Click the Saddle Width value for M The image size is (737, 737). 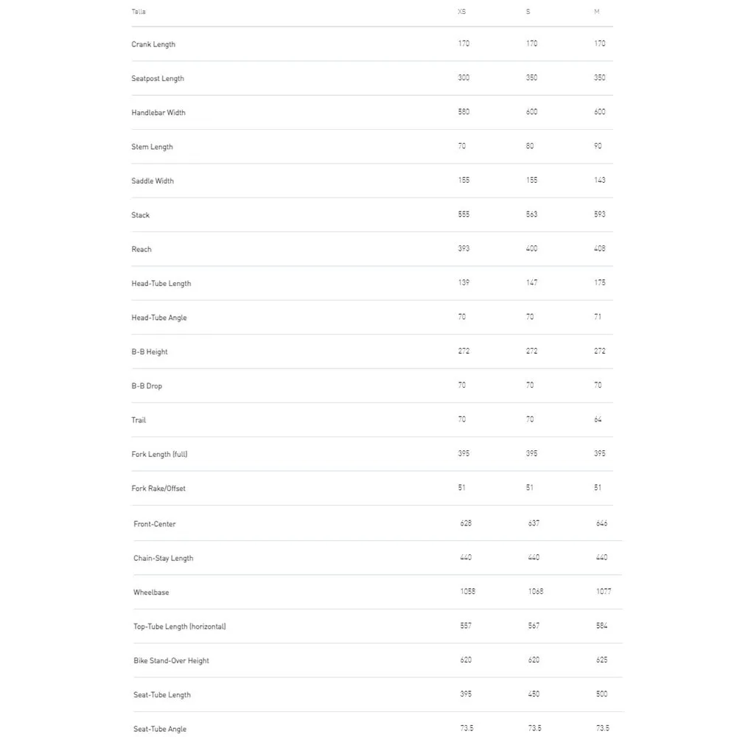(x=600, y=180)
